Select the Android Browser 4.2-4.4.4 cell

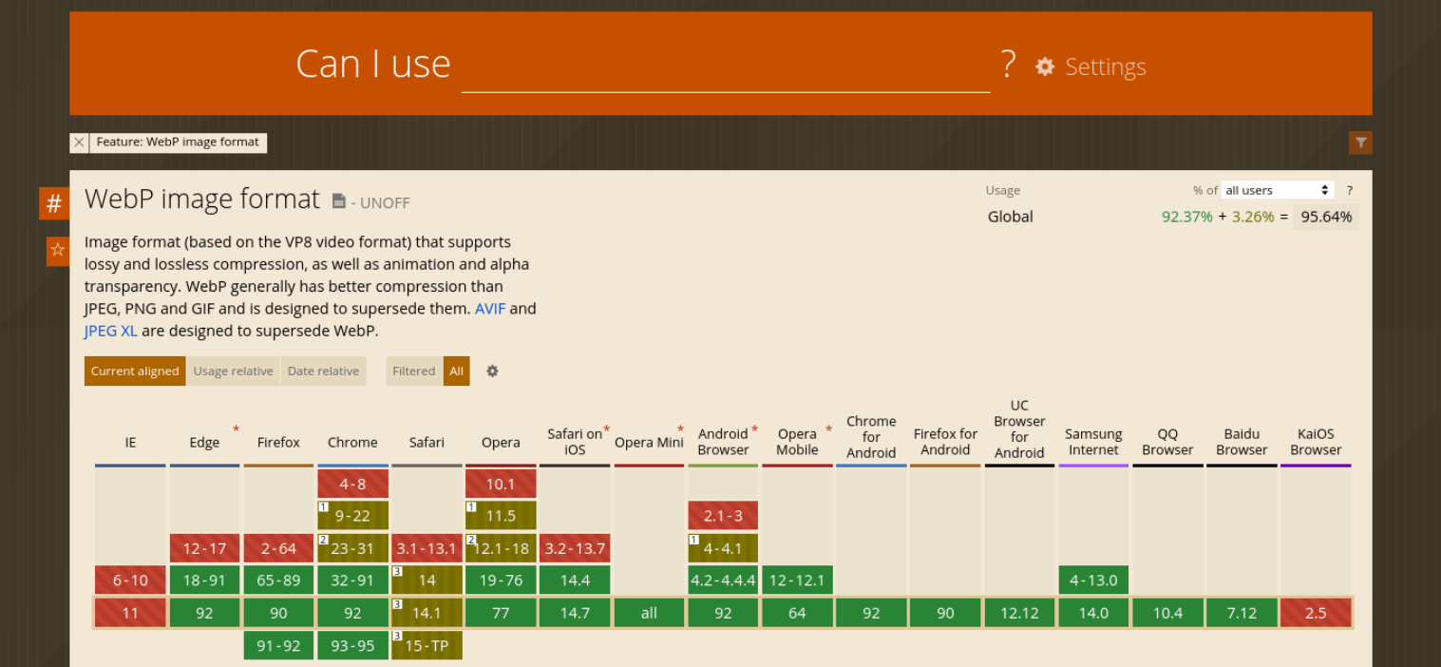point(723,581)
